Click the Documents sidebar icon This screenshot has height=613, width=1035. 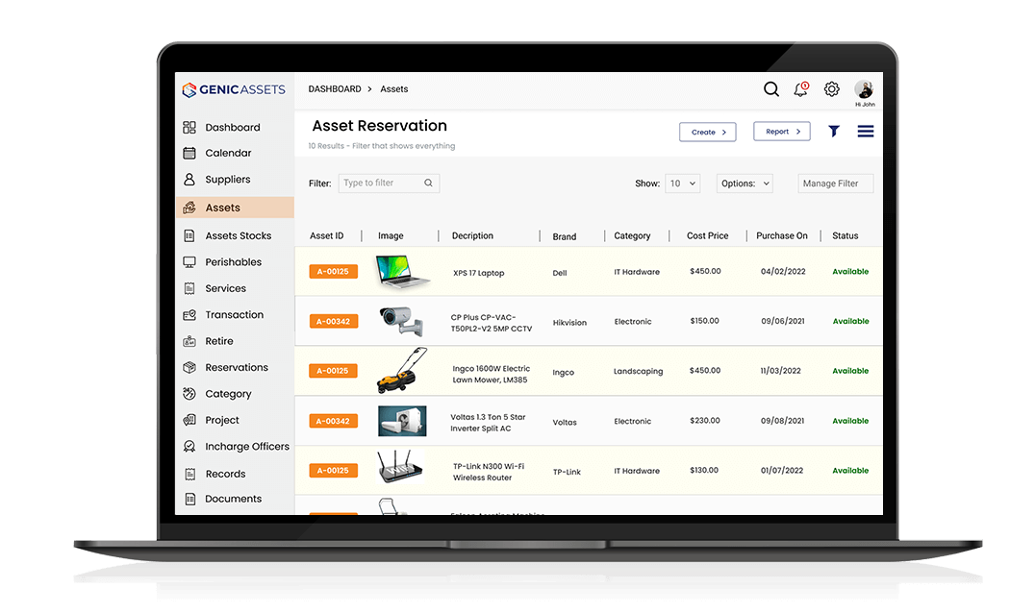point(189,499)
